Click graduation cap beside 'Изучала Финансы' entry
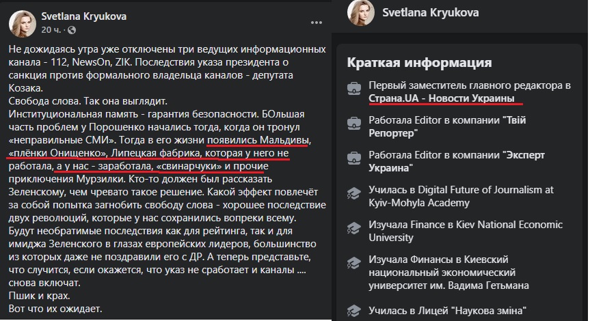This screenshot has height=321, width=590. pyautogui.click(x=354, y=263)
